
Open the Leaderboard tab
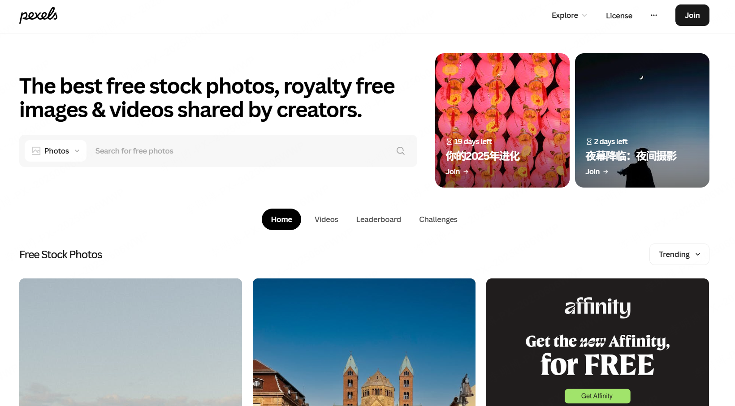[379, 219]
